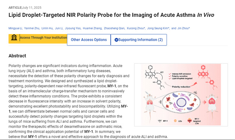Click the Abstract section heading
Image resolution: width=235 pixels, height=140 pixels.
(x=17, y=56)
